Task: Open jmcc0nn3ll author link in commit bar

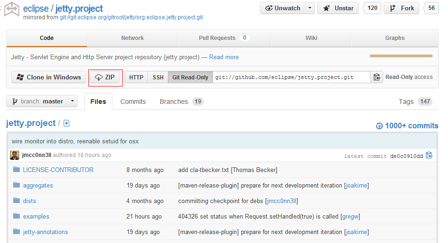Action: click(37, 155)
